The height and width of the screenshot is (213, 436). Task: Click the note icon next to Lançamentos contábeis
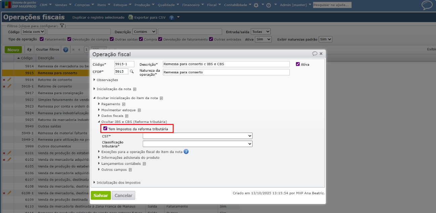click(x=144, y=164)
